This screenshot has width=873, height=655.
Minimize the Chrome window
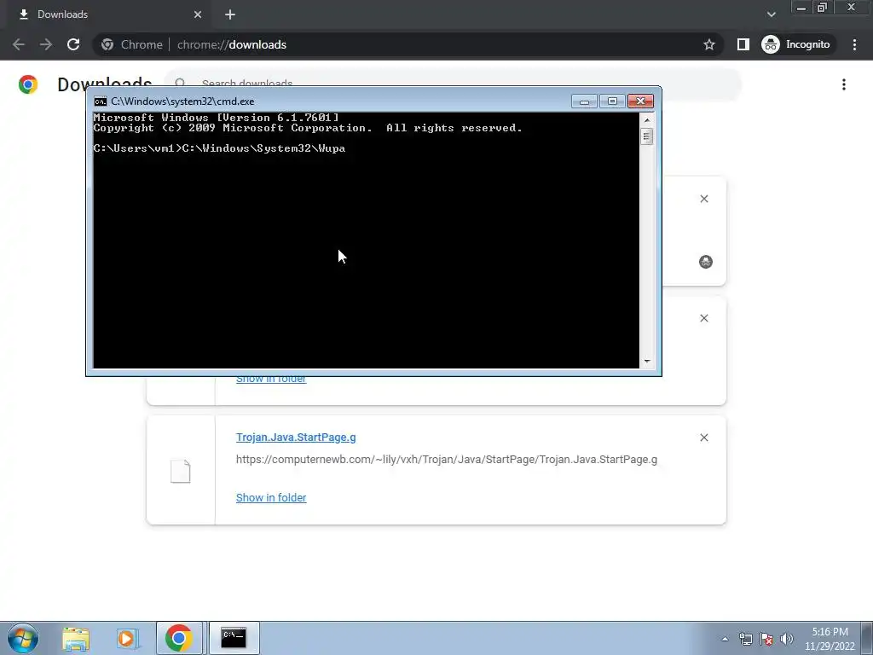click(801, 7)
